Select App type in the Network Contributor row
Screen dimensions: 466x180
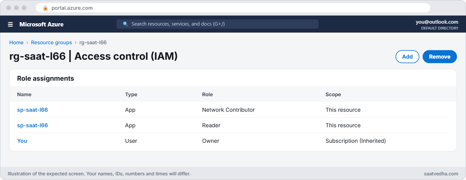tap(130, 110)
